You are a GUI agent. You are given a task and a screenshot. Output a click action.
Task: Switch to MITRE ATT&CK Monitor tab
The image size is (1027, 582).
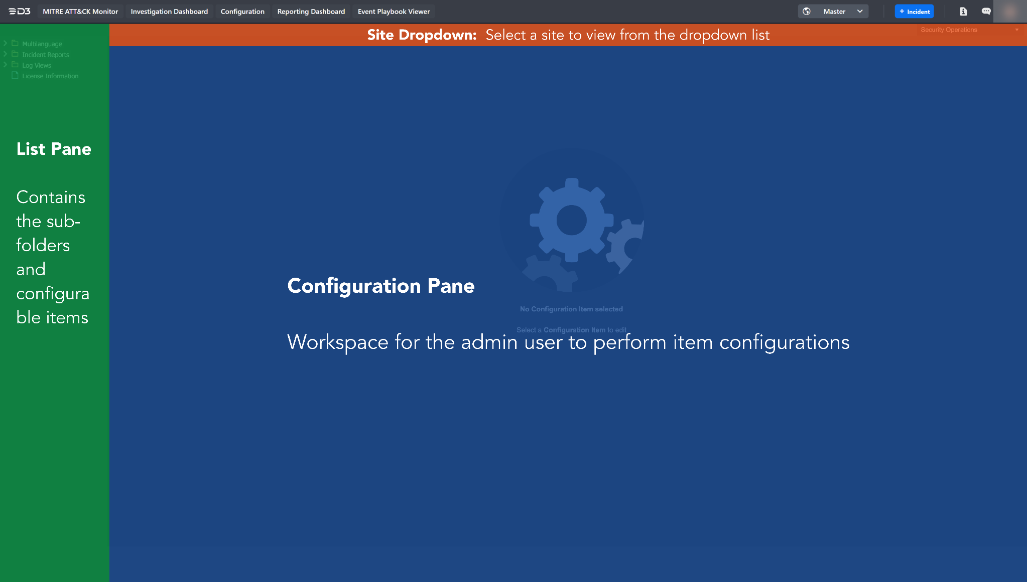pyautogui.click(x=80, y=11)
